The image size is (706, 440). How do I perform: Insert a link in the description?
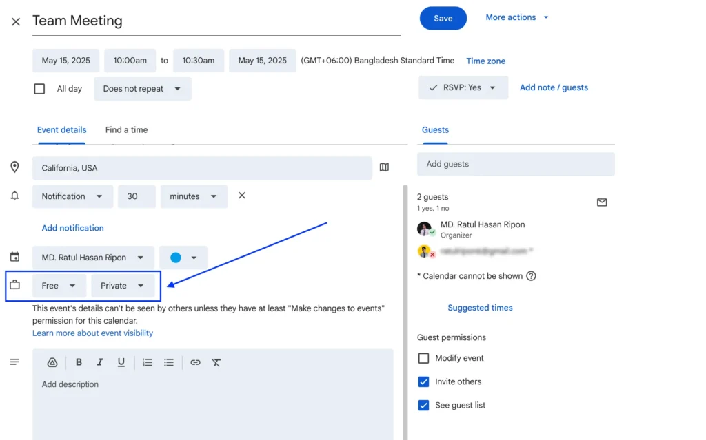click(195, 363)
